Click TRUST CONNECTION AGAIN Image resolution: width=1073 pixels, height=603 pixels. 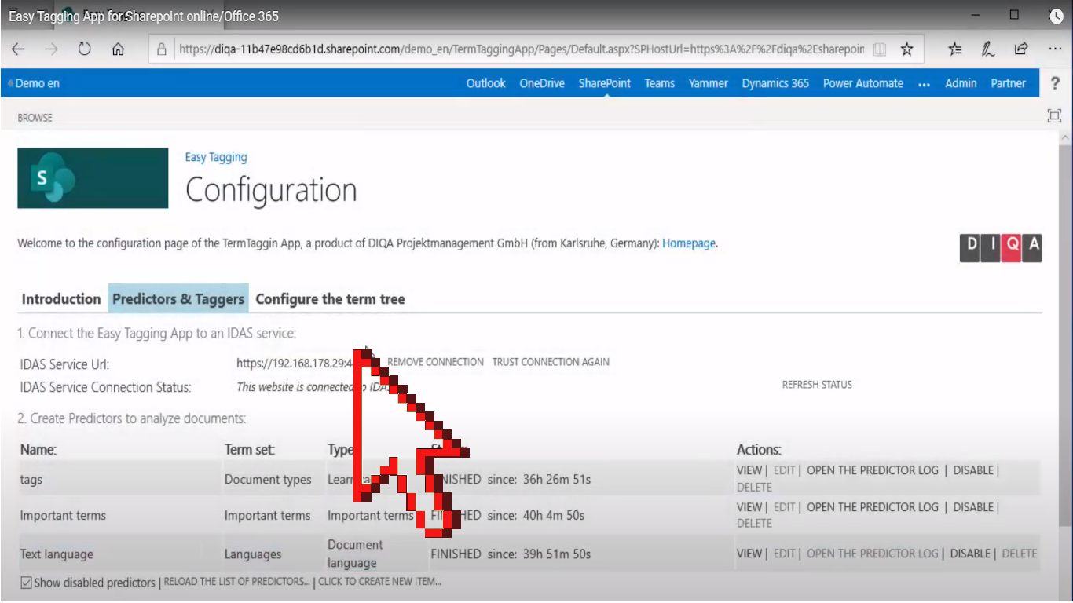pos(551,362)
